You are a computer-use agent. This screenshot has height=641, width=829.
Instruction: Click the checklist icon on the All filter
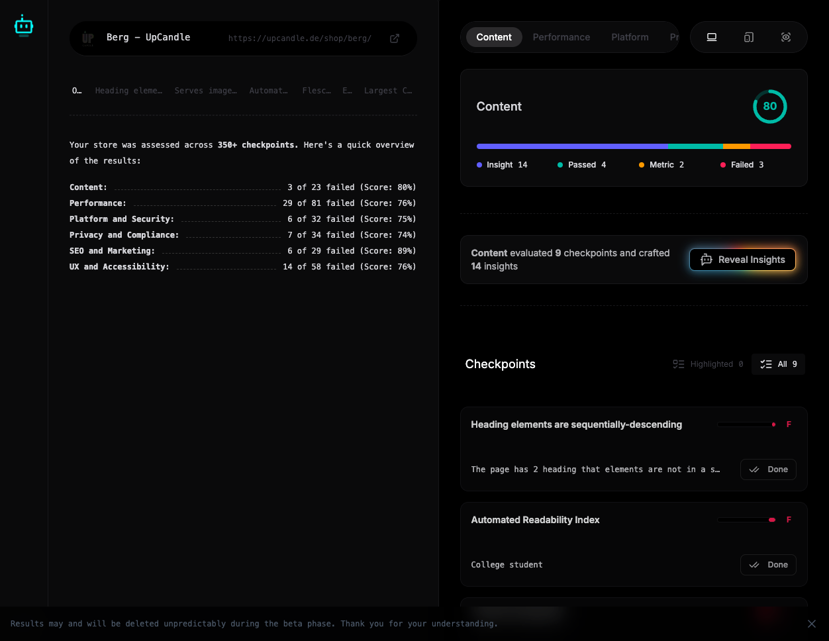point(766,364)
